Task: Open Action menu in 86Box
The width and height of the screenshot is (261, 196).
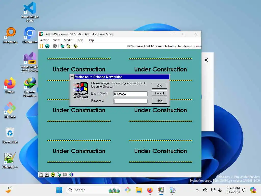Action: [x=45, y=40]
